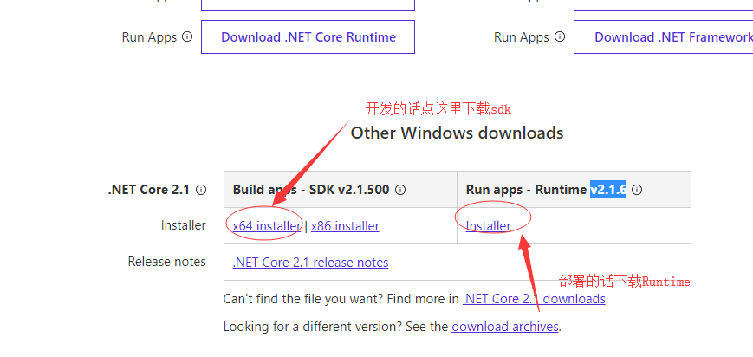The image size is (753, 357).
Task: Click the Release notes row label
Action: coord(167,262)
